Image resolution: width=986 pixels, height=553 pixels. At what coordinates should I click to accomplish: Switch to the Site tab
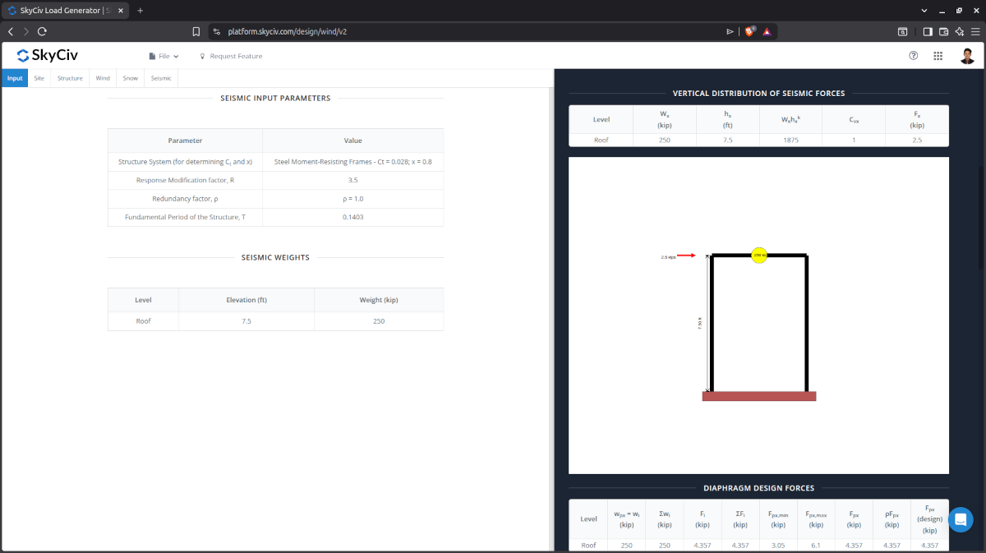pyautogui.click(x=39, y=78)
